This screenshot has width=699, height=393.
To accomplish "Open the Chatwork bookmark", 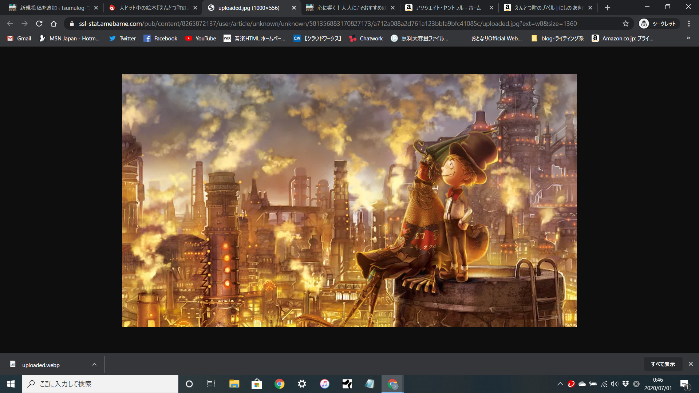I will 366,38.
